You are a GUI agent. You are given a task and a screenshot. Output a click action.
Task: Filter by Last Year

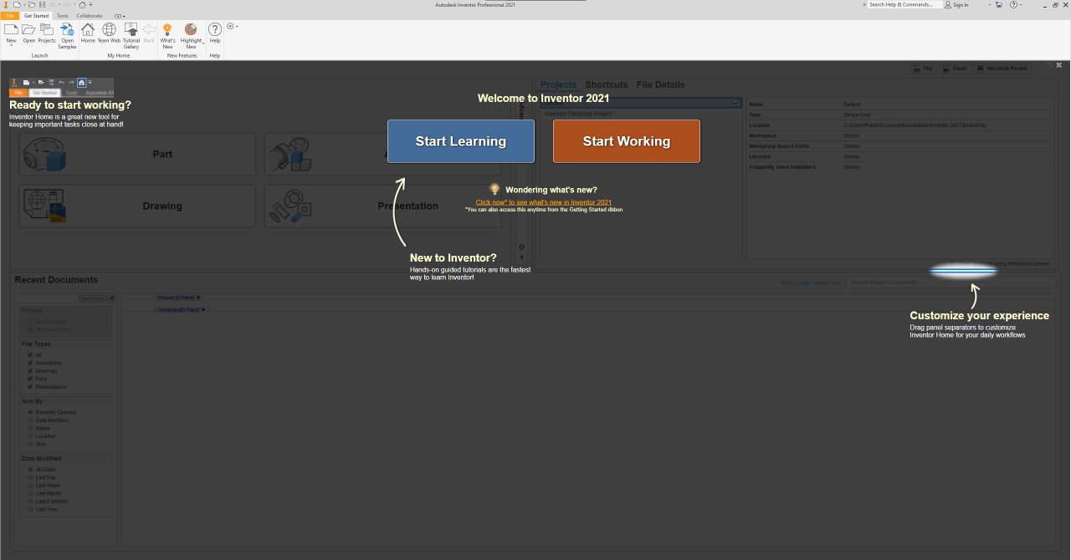(30, 509)
